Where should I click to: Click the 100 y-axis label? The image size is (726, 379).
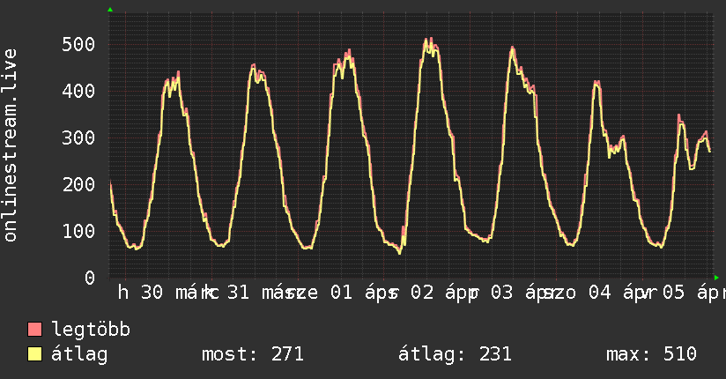78,231
